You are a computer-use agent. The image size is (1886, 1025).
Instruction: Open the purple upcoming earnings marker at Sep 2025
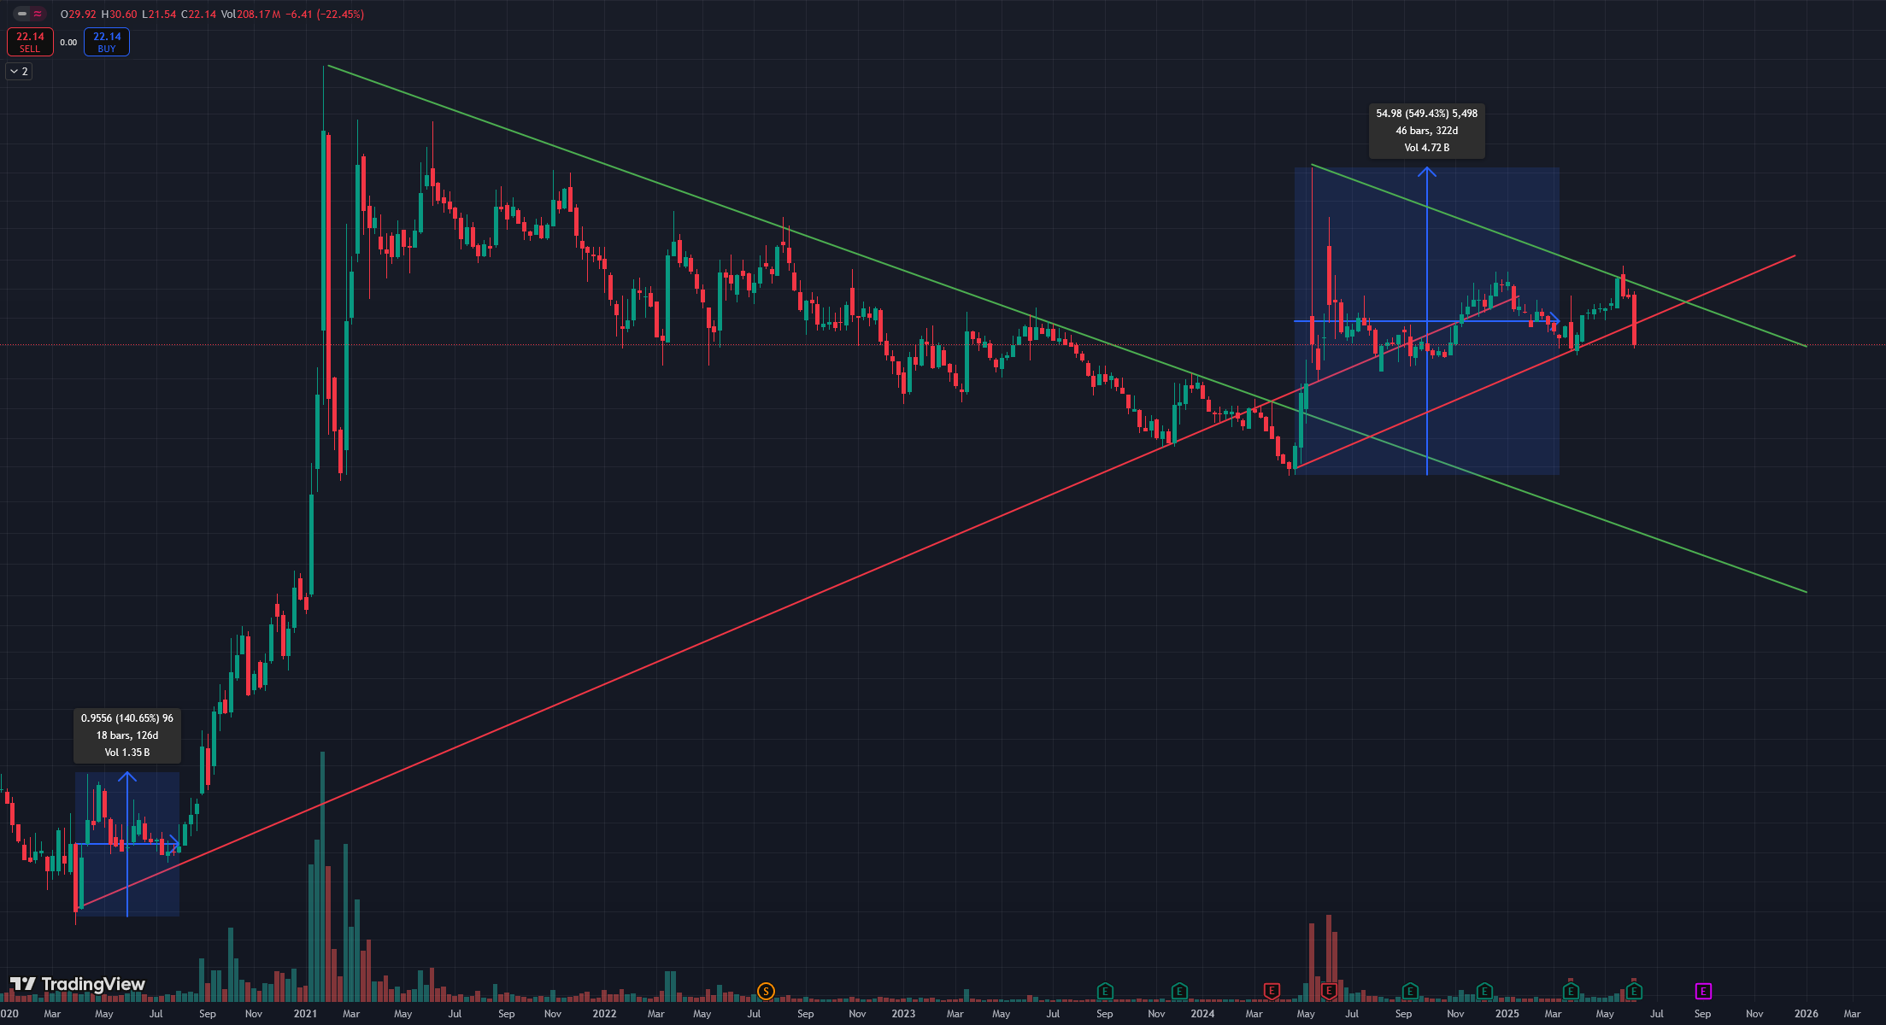1703,991
